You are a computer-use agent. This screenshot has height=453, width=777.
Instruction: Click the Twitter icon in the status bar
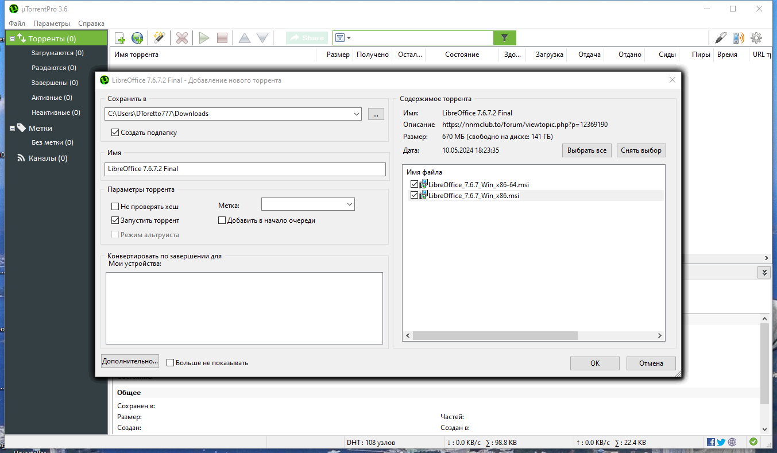[721, 442]
